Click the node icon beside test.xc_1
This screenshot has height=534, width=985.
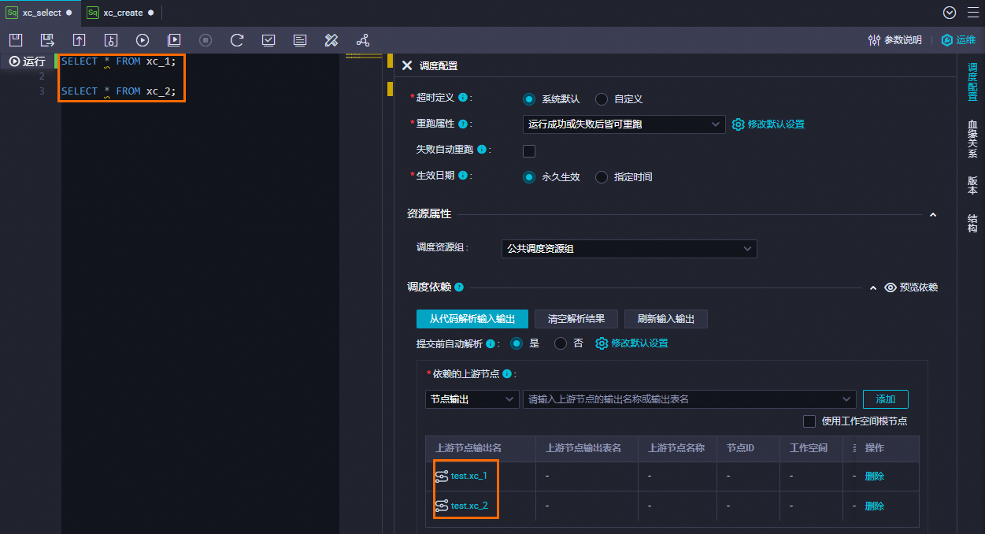[442, 477]
